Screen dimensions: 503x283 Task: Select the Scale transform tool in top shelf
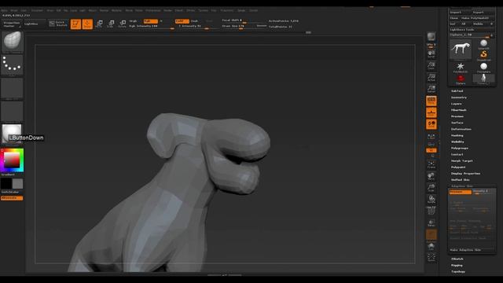point(111,24)
